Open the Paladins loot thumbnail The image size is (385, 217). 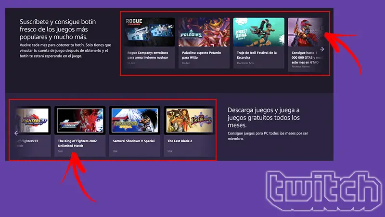204,32
